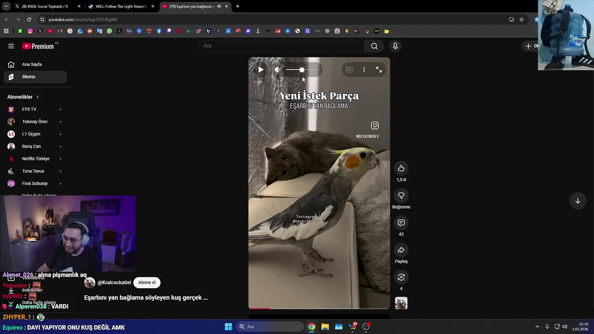The width and height of the screenshot is (594, 334).
Task: Open the Twitch bookmark icon
Action: tap(169, 31)
